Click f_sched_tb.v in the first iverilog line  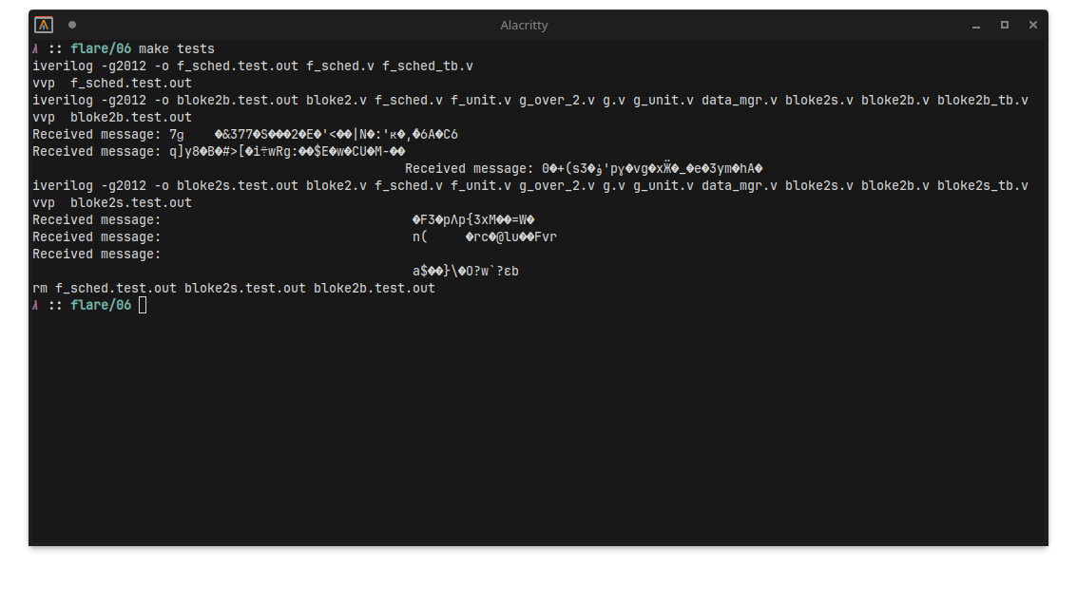tap(428, 66)
